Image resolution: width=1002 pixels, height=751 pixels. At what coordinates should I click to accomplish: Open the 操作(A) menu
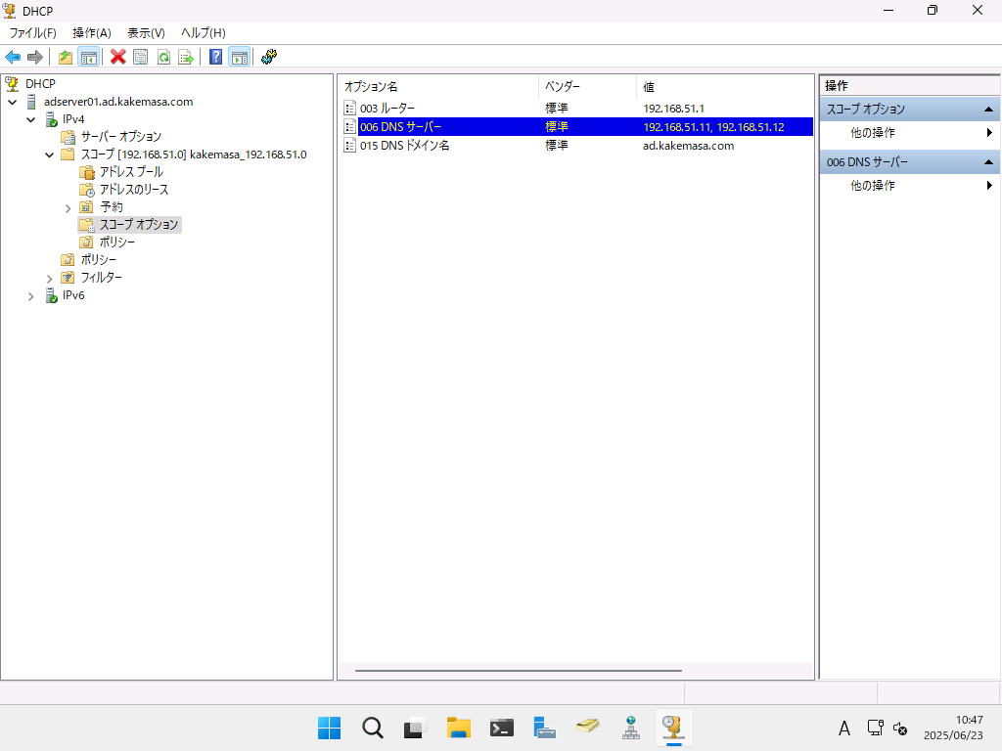pyautogui.click(x=91, y=33)
